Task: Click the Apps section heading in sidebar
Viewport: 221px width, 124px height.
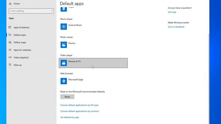Action: click(11, 18)
